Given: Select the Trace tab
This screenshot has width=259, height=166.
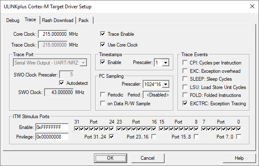Looking at the screenshot, I should pos(30,20).
